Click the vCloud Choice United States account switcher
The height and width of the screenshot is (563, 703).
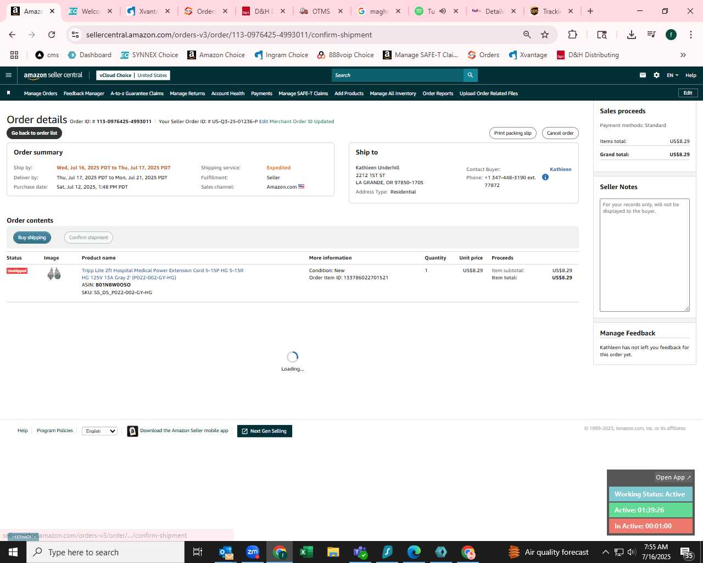[133, 75]
